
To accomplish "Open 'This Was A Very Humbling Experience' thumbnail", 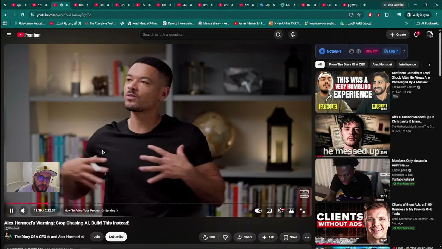I will [353, 92].
